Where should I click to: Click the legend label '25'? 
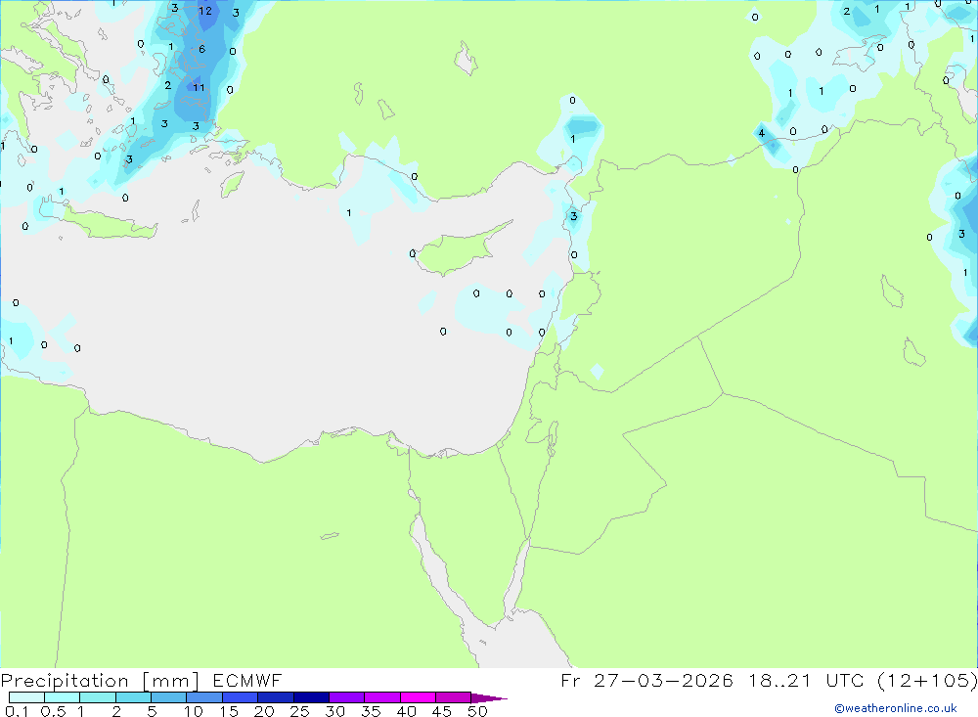point(300,711)
